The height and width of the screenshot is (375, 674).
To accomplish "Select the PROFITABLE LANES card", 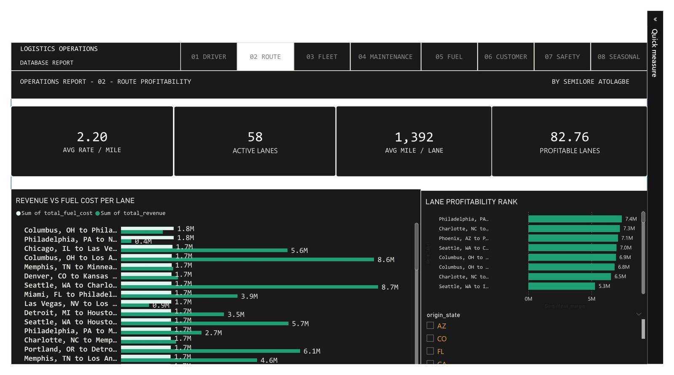I will [x=570, y=141].
